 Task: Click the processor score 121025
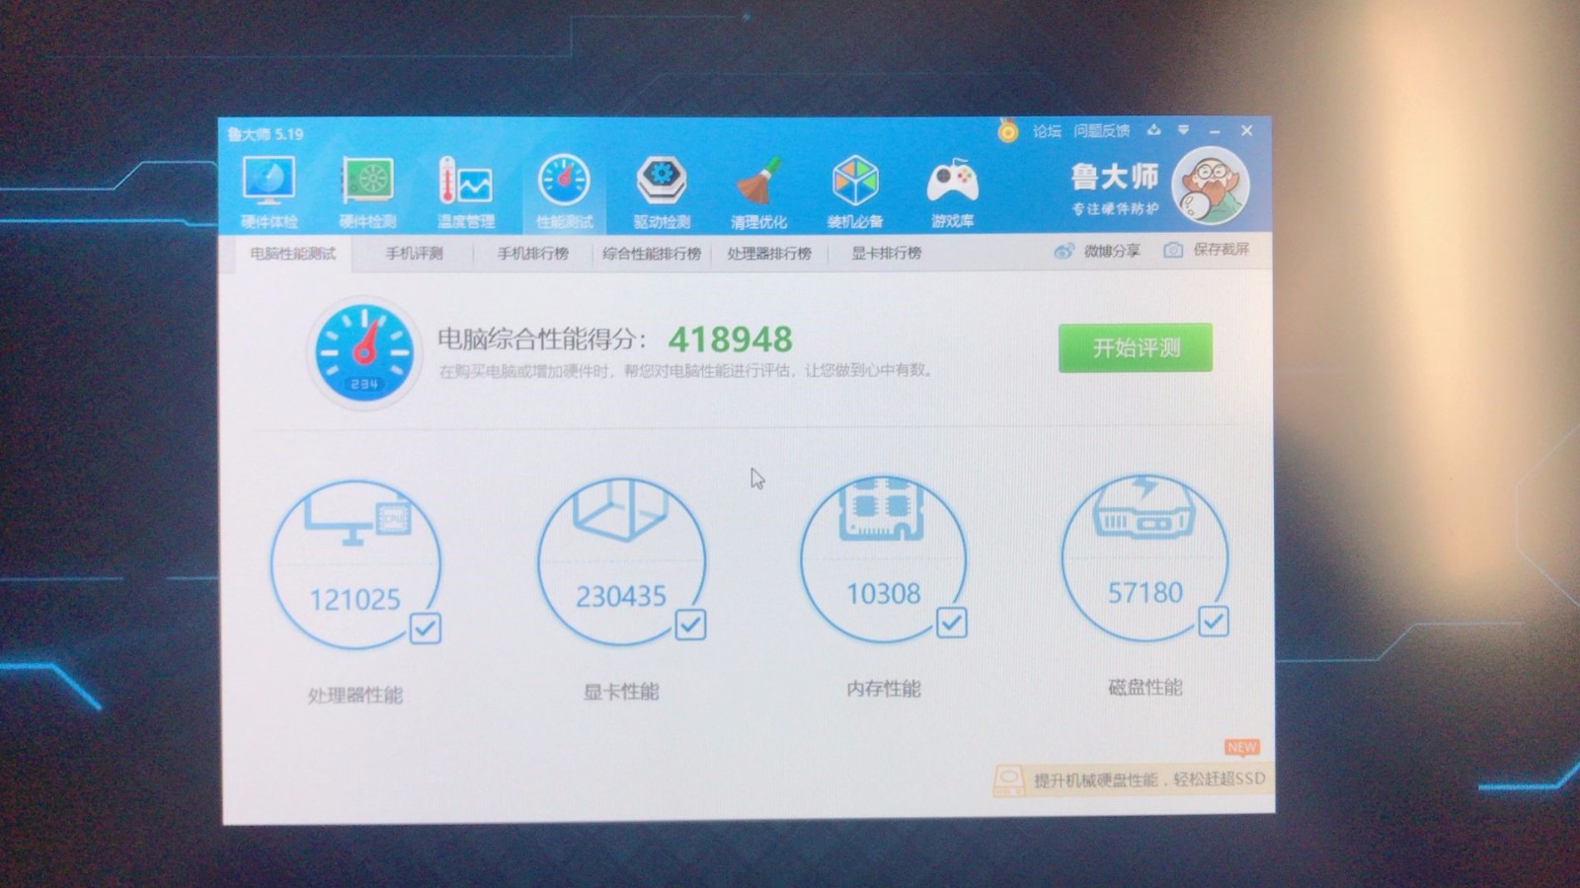coord(355,600)
